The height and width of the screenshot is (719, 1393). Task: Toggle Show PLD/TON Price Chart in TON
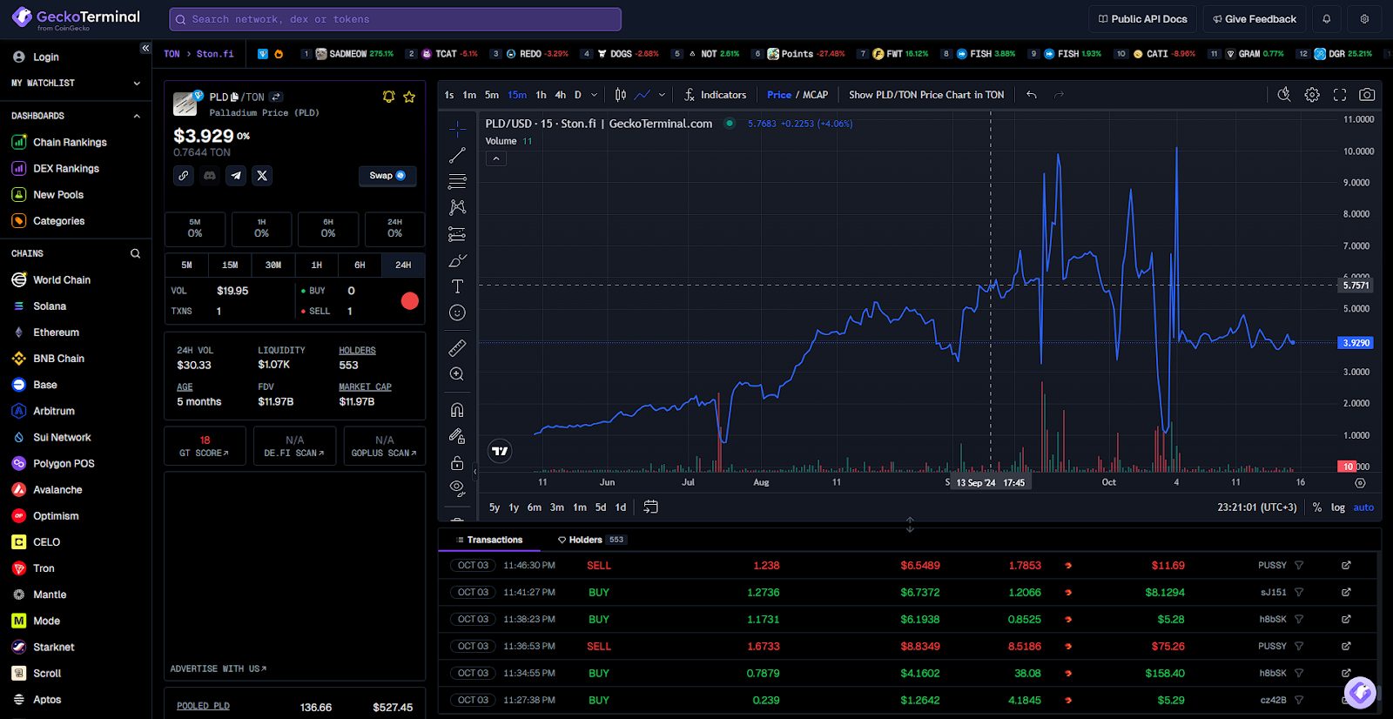[x=926, y=95]
